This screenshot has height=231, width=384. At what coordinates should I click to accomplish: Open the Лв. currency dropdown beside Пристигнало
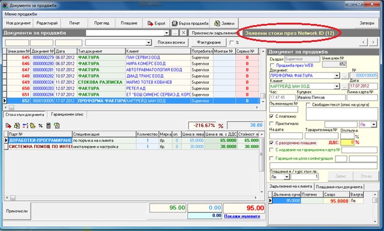pyautogui.click(x=374, y=124)
